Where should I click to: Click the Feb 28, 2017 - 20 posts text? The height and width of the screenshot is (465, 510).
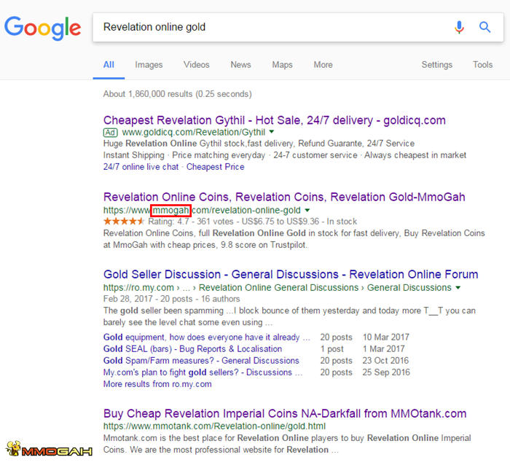tap(171, 299)
